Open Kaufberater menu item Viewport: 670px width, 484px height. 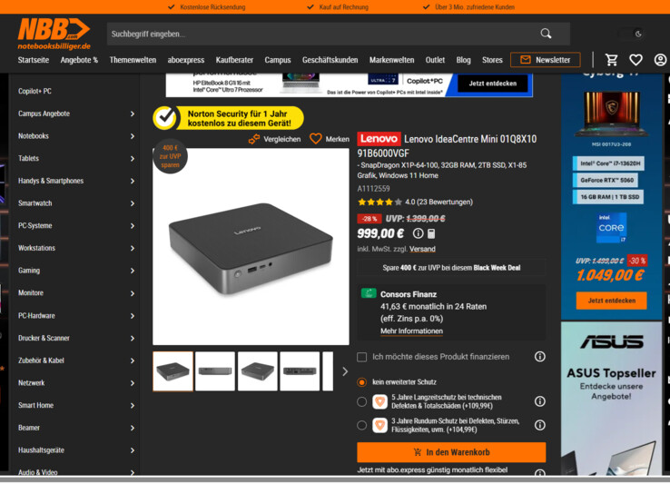pos(234,60)
